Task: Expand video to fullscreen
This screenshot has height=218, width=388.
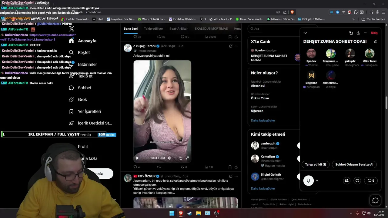Action: [187, 158]
